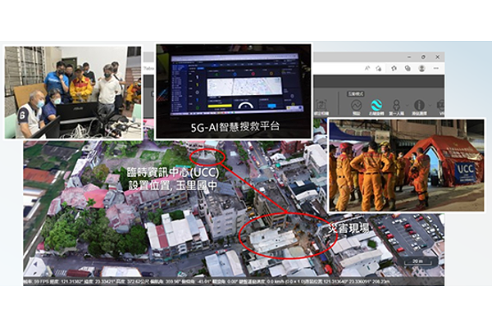The height and width of the screenshot is (327, 492).
Task: Open the browser's Settings and more ellipsis menu
Action: point(436,68)
